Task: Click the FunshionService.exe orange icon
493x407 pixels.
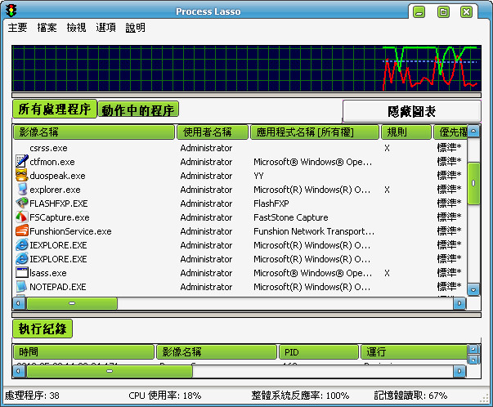Action: (22, 230)
